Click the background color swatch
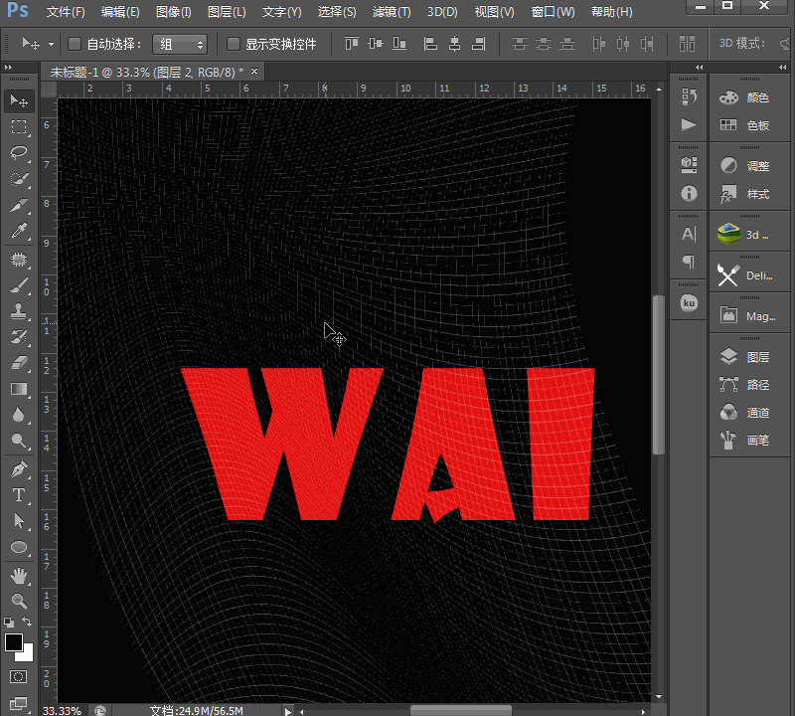 click(x=28, y=655)
